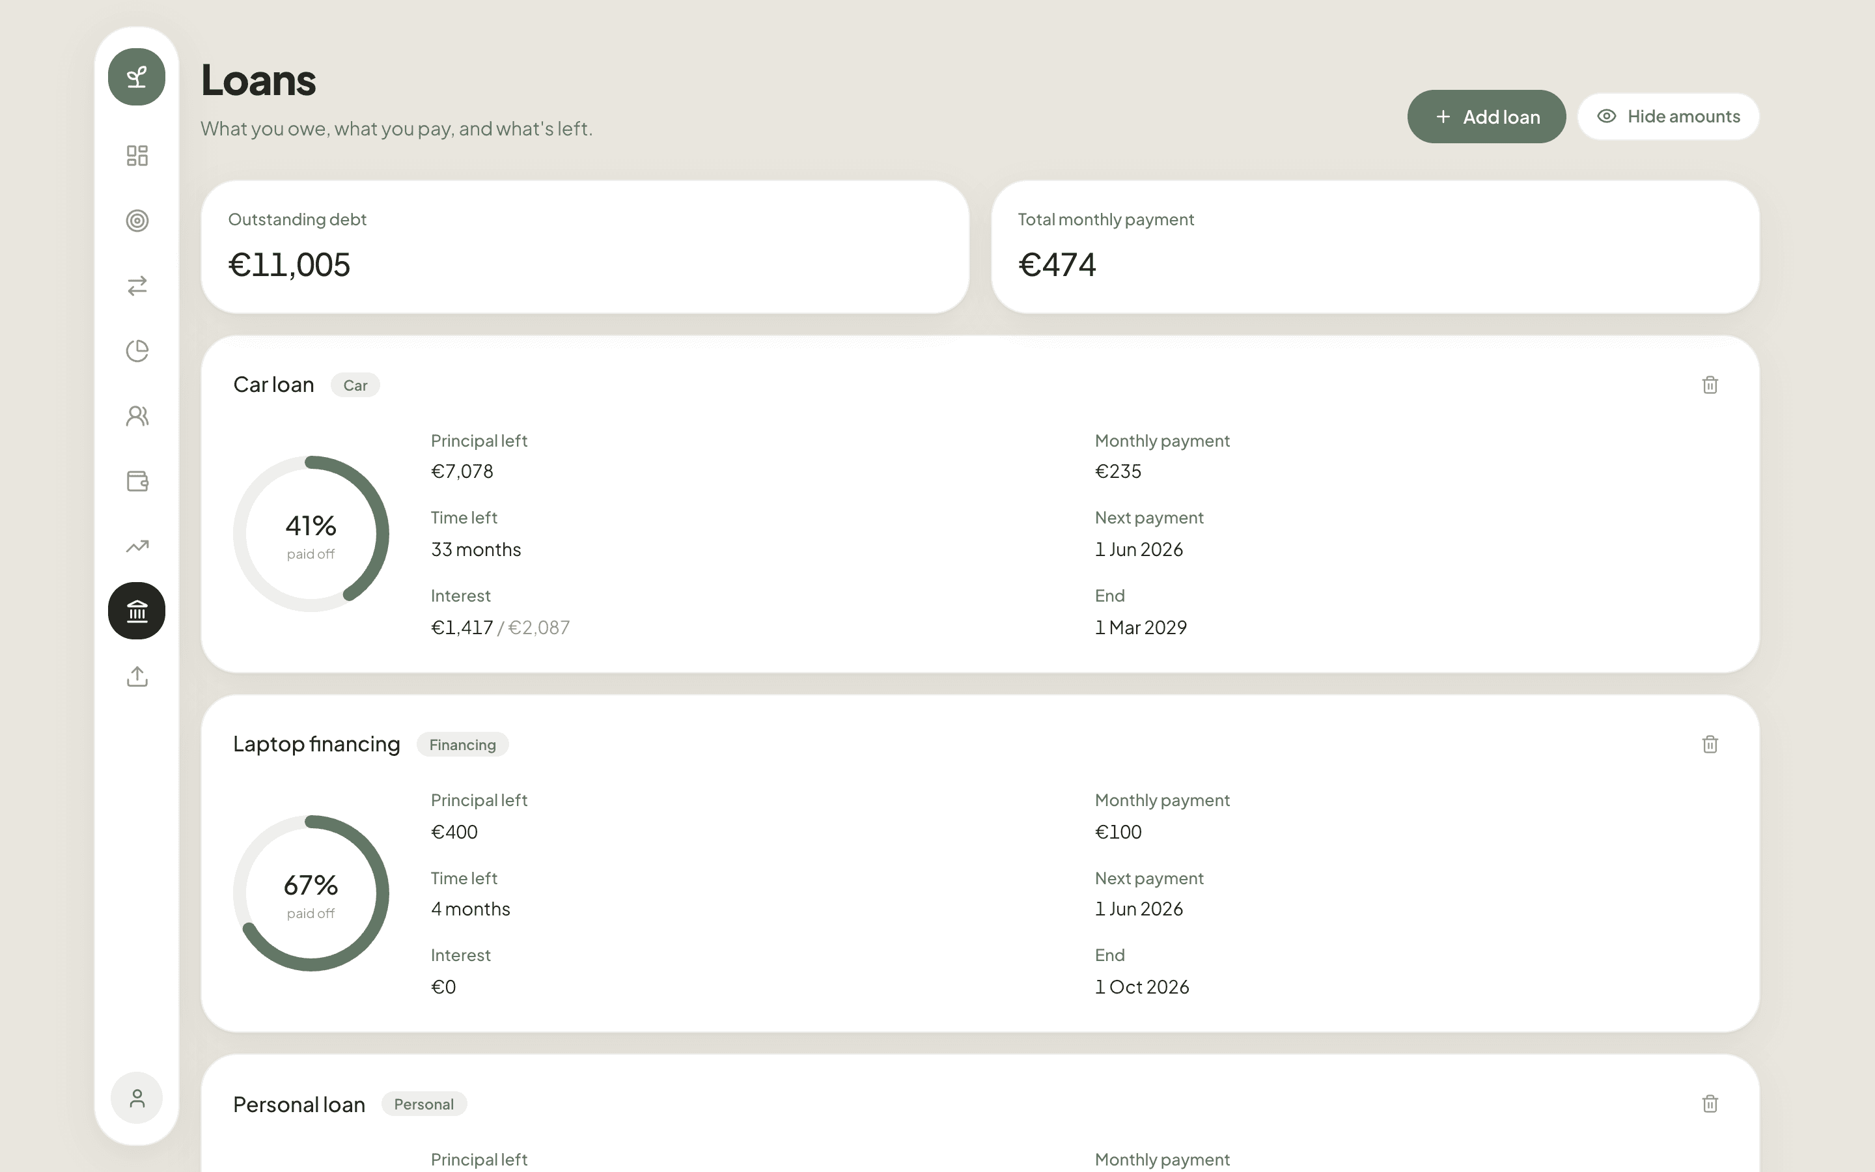Click the 1 Oct 2026 end date
1875x1172 pixels.
pos(1142,986)
